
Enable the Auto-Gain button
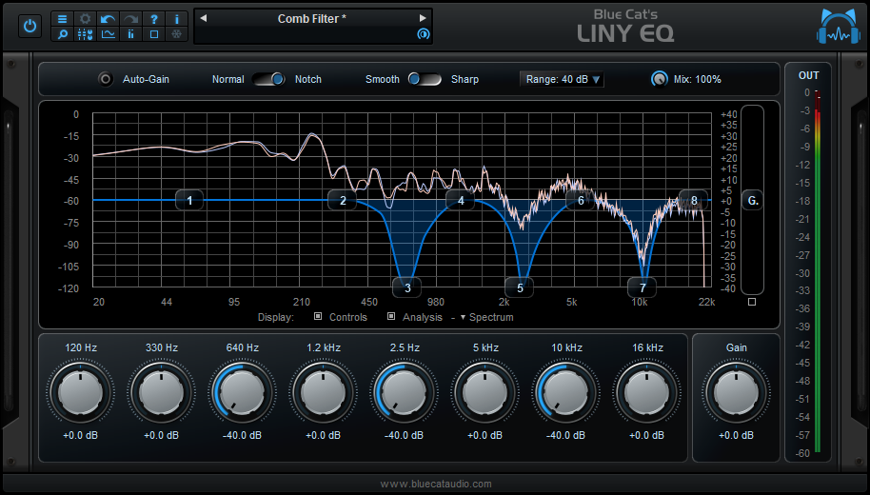tap(106, 79)
